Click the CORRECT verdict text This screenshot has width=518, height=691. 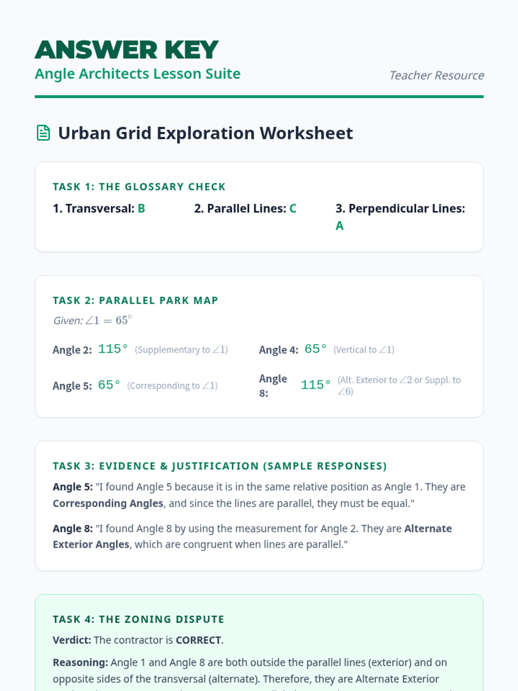(198, 640)
